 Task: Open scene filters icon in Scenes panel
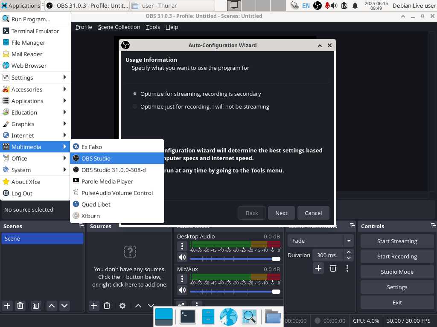(x=36, y=306)
